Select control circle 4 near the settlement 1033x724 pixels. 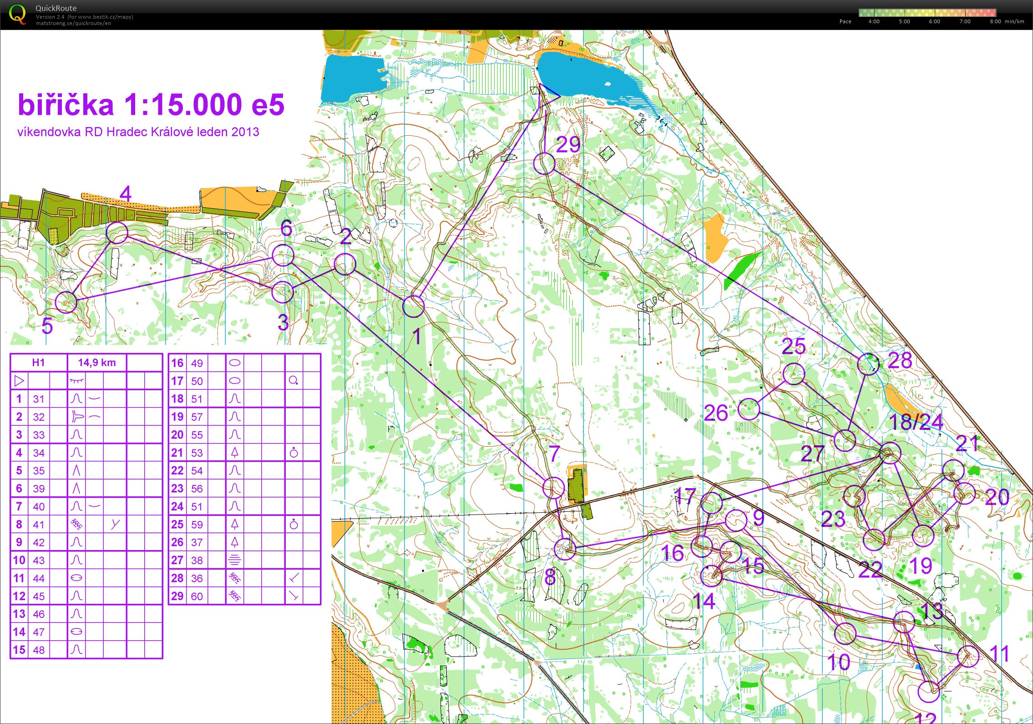(x=117, y=233)
